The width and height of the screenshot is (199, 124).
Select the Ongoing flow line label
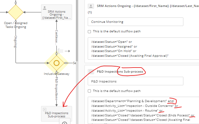pos(16,42)
